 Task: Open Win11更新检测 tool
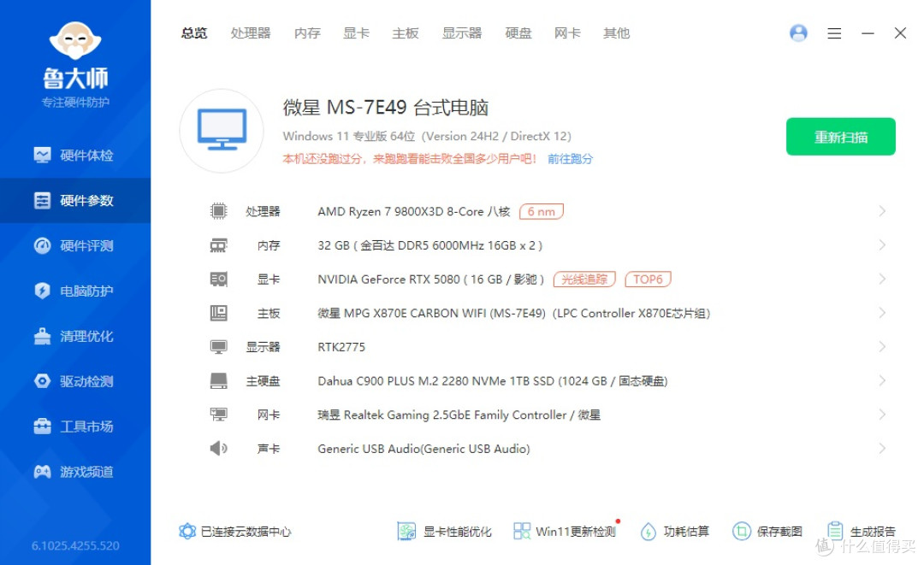(565, 532)
